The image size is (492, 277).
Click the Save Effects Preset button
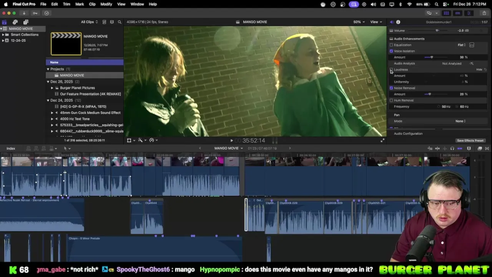click(x=470, y=141)
